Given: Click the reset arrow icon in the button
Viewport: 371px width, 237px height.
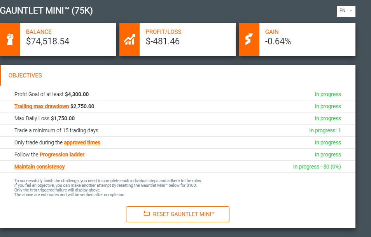Looking at the screenshot, I should [x=147, y=214].
